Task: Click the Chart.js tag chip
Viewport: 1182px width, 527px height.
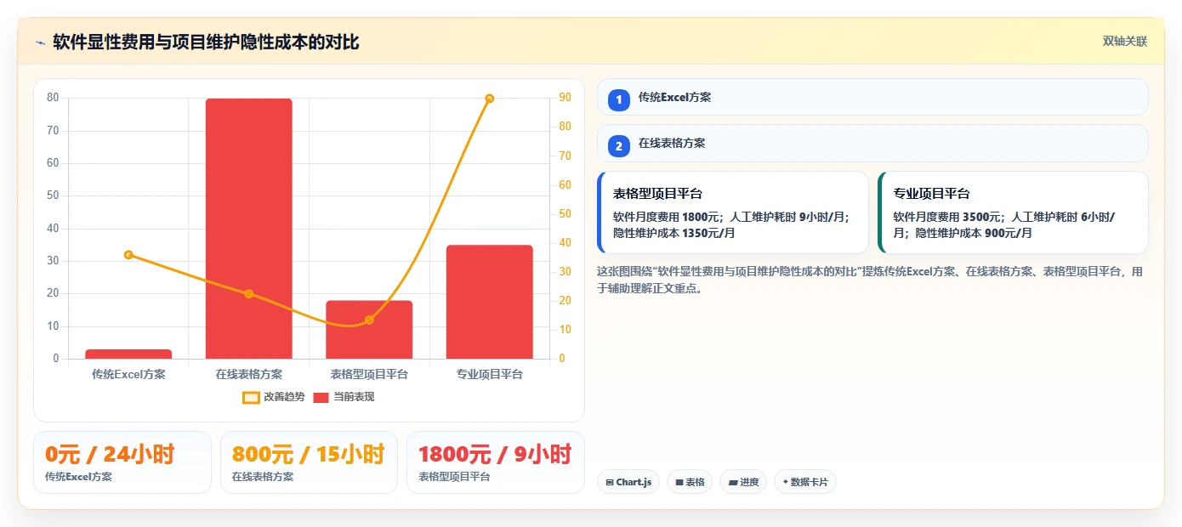Action: [x=628, y=482]
